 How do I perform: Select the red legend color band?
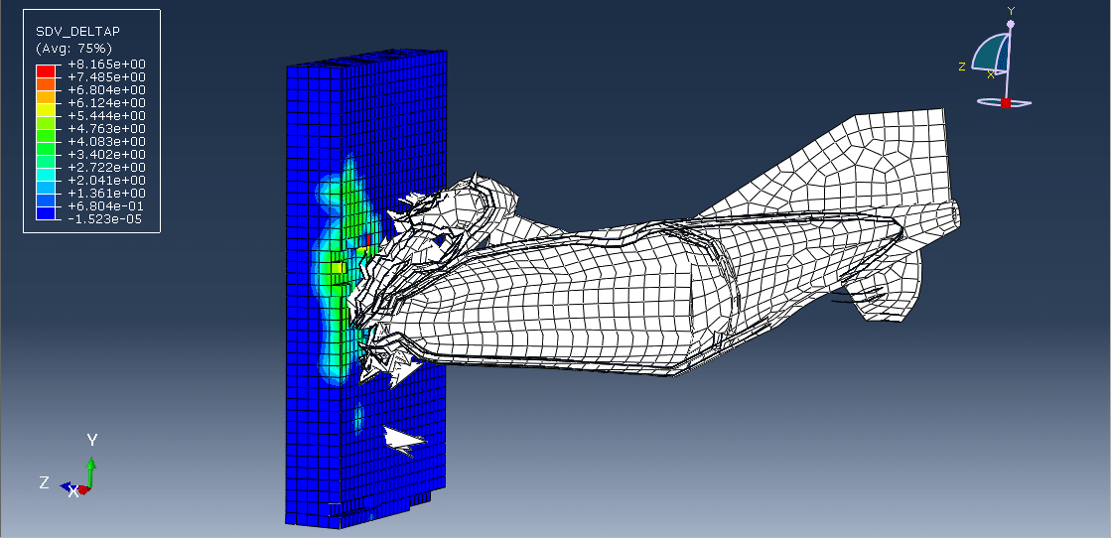46,70
